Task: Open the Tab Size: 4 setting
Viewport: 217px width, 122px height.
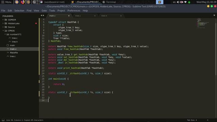Action: [192, 120]
